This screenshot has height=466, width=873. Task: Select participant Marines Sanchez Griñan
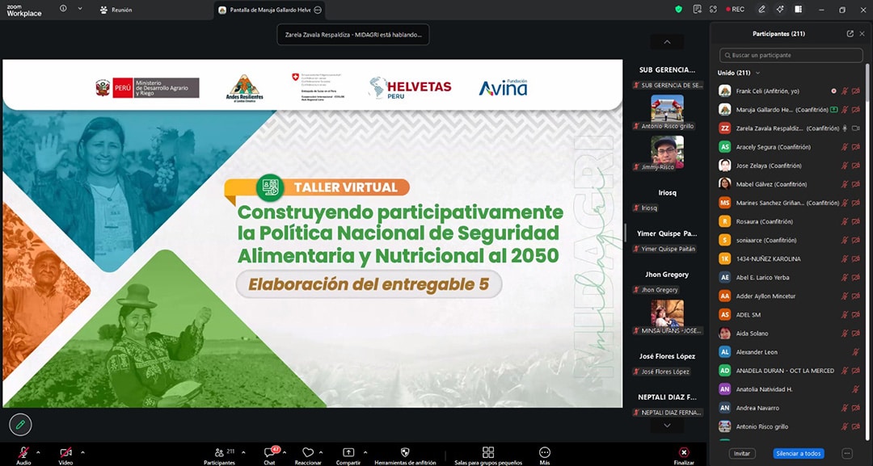(x=790, y=203)
